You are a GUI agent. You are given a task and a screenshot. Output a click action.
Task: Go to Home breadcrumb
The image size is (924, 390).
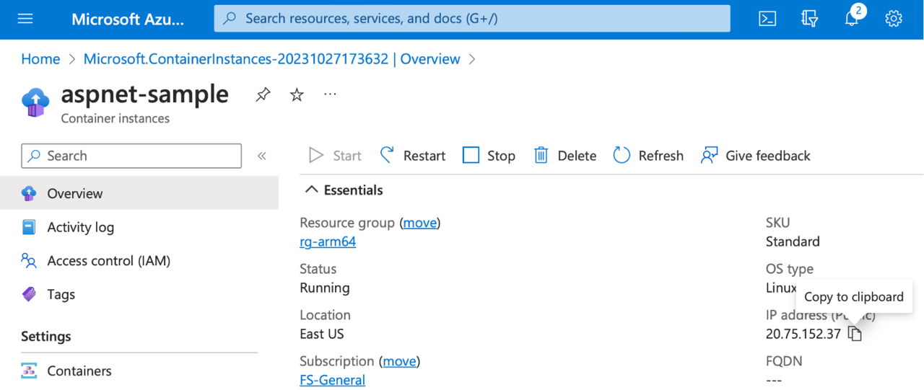(40, 59)
